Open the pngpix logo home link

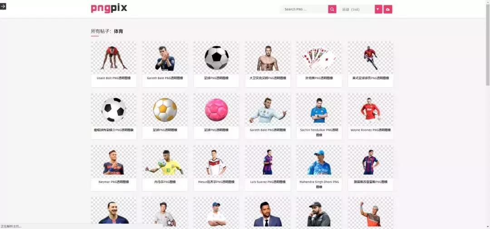109,9
